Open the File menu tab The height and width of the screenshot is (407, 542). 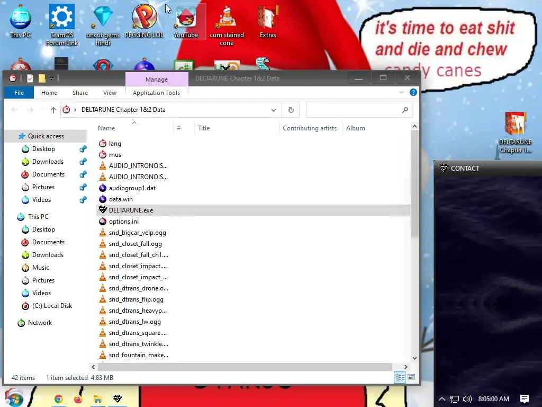[19, 93]
